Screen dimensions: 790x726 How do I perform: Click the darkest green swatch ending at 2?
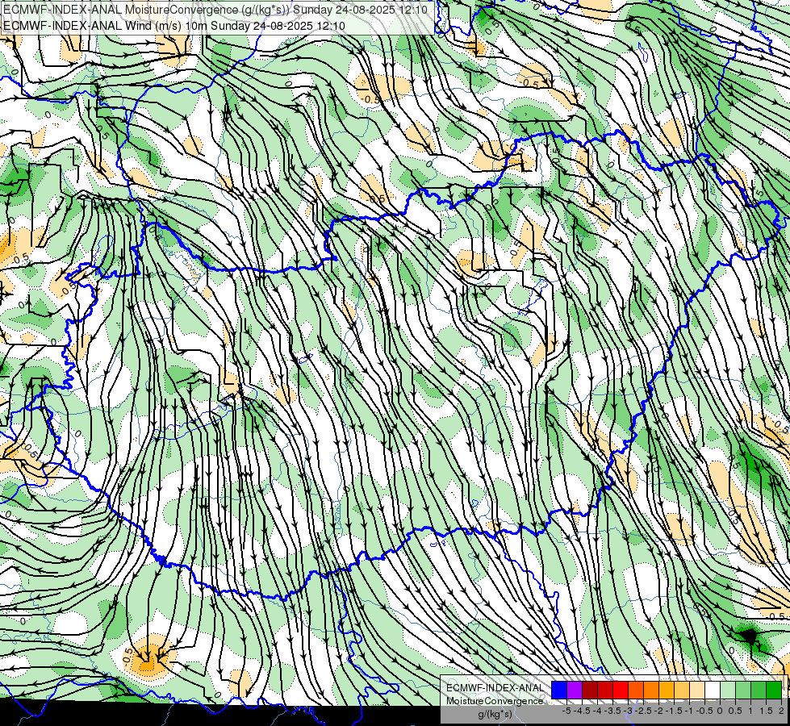[774, 690]
